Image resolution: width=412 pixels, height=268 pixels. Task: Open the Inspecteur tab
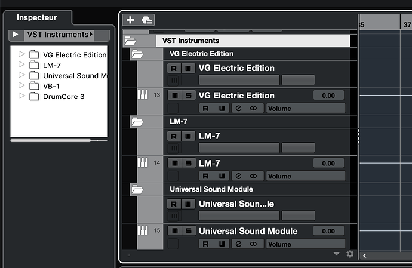(37, 18)
